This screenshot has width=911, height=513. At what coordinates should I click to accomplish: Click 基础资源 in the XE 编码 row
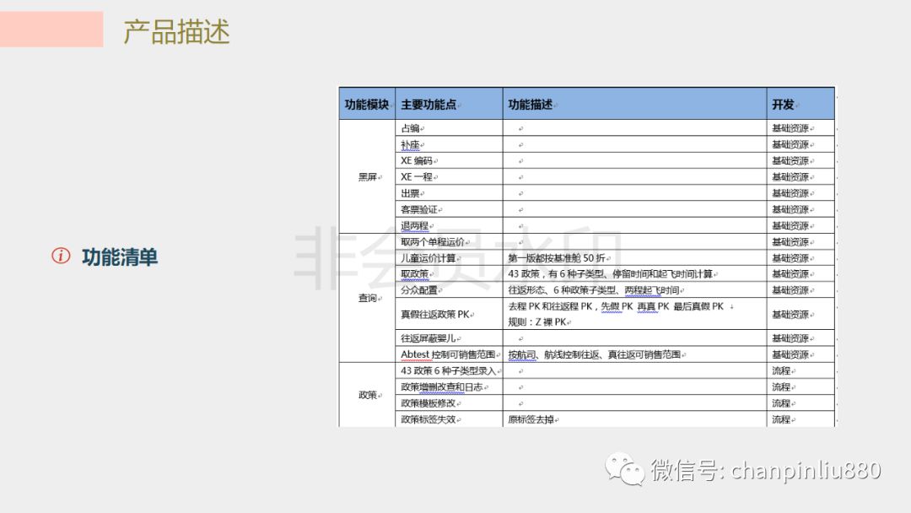coord(790,161)
